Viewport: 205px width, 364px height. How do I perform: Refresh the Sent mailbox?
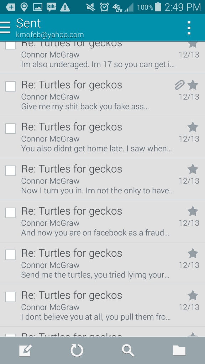[77, 350]
